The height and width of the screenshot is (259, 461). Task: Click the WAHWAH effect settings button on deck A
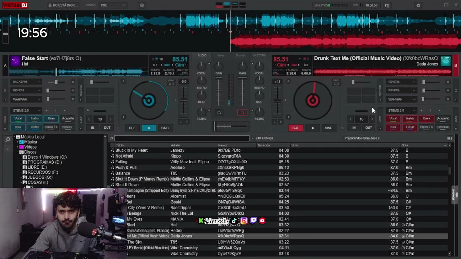click(x=73, y=99)
